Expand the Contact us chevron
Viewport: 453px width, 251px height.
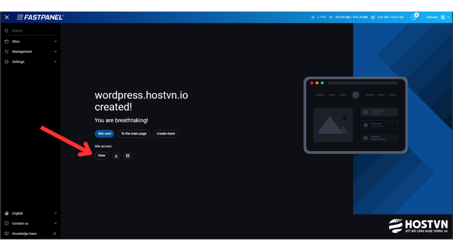[x=55, y=223]
